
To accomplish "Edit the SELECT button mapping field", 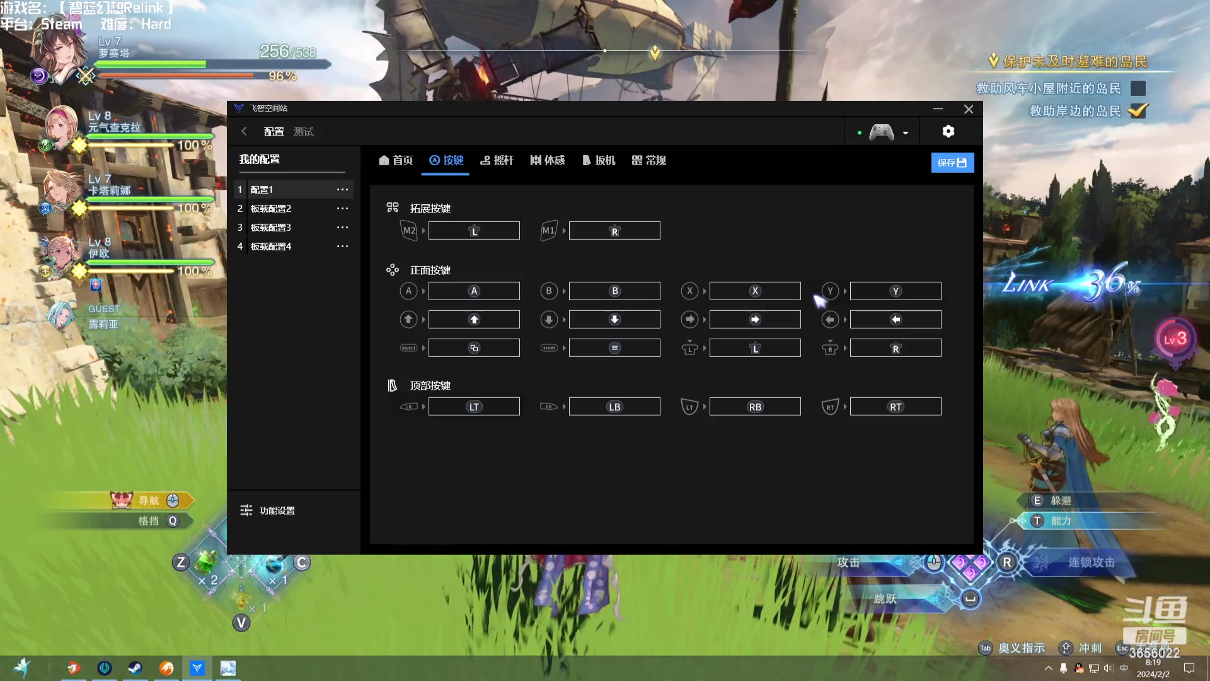I will click(x=474, y=348).
